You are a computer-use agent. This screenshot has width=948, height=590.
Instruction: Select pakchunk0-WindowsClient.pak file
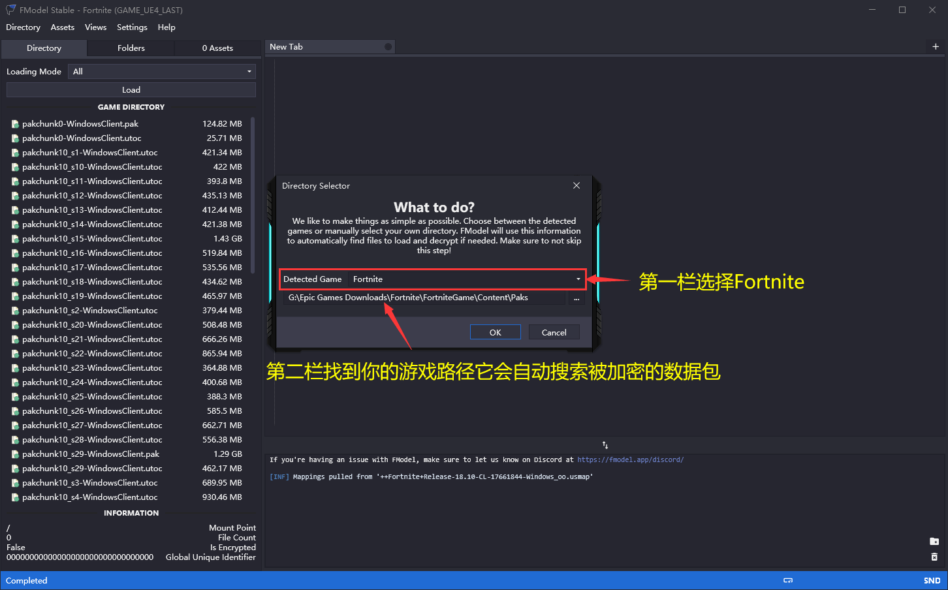coord(127,124)
